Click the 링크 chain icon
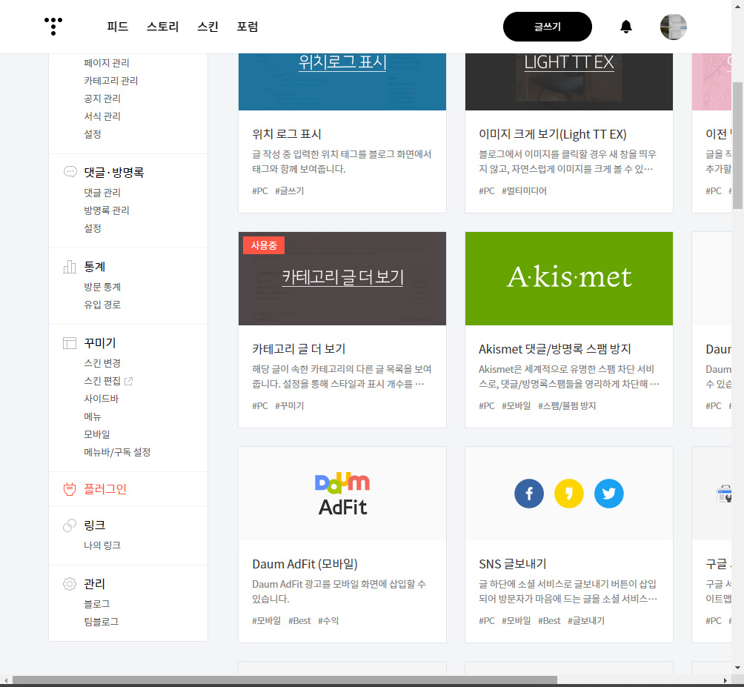Image resolution: width=744 pixels, height=687 pixels. tap(70, 525)
